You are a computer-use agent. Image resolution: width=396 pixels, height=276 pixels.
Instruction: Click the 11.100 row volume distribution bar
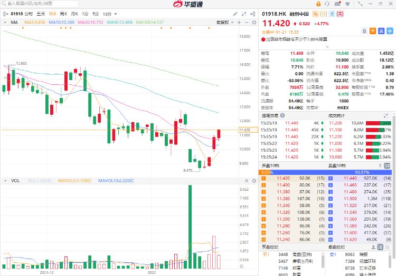[x=379, y=130]
